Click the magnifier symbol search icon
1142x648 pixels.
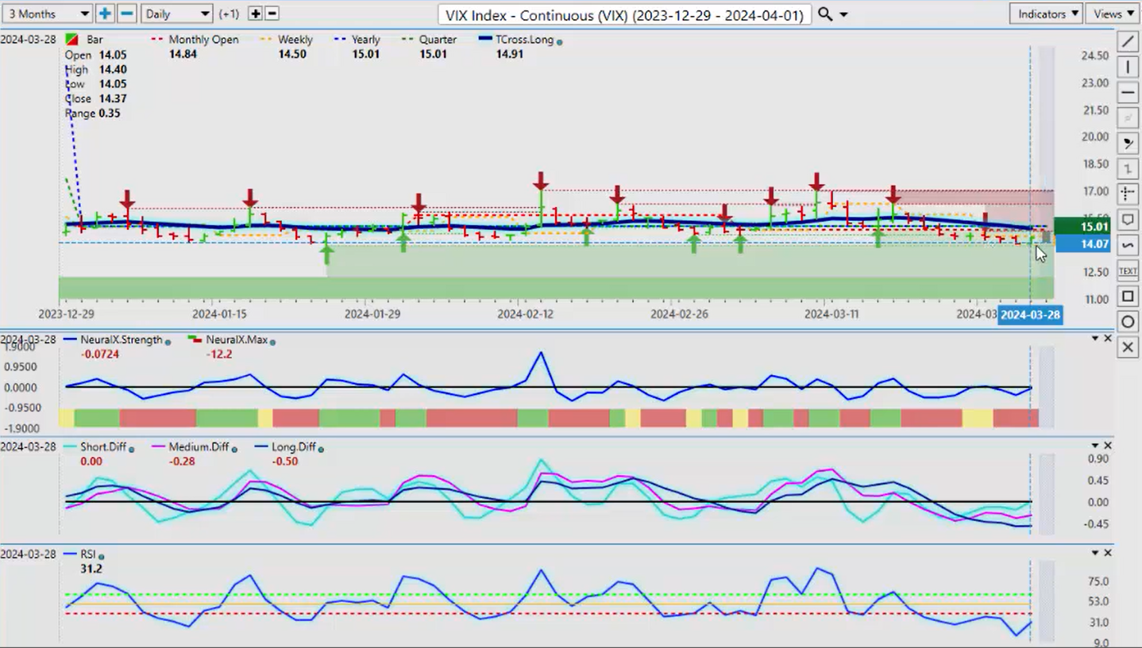click(825, 14)
